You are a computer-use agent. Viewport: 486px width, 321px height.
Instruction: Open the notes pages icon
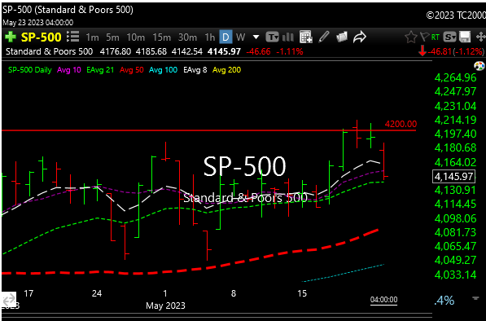click(342, 37)
